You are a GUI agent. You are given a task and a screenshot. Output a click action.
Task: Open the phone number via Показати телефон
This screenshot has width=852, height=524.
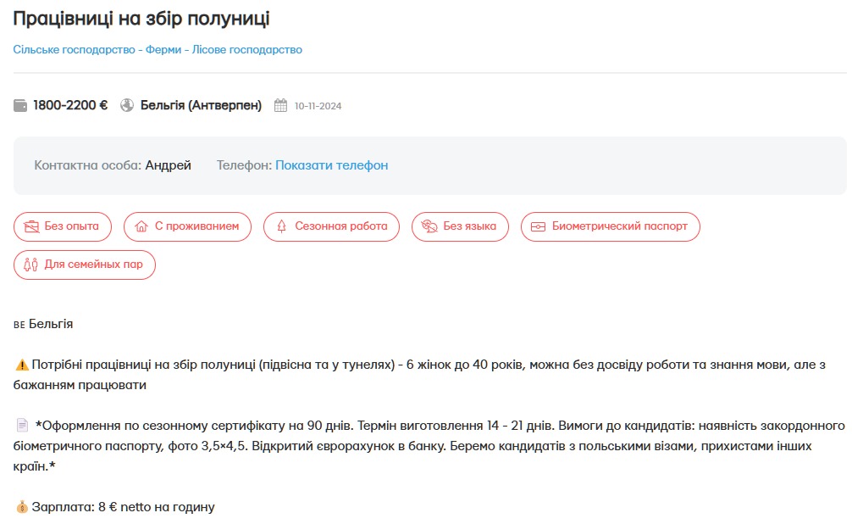[329, 164]
